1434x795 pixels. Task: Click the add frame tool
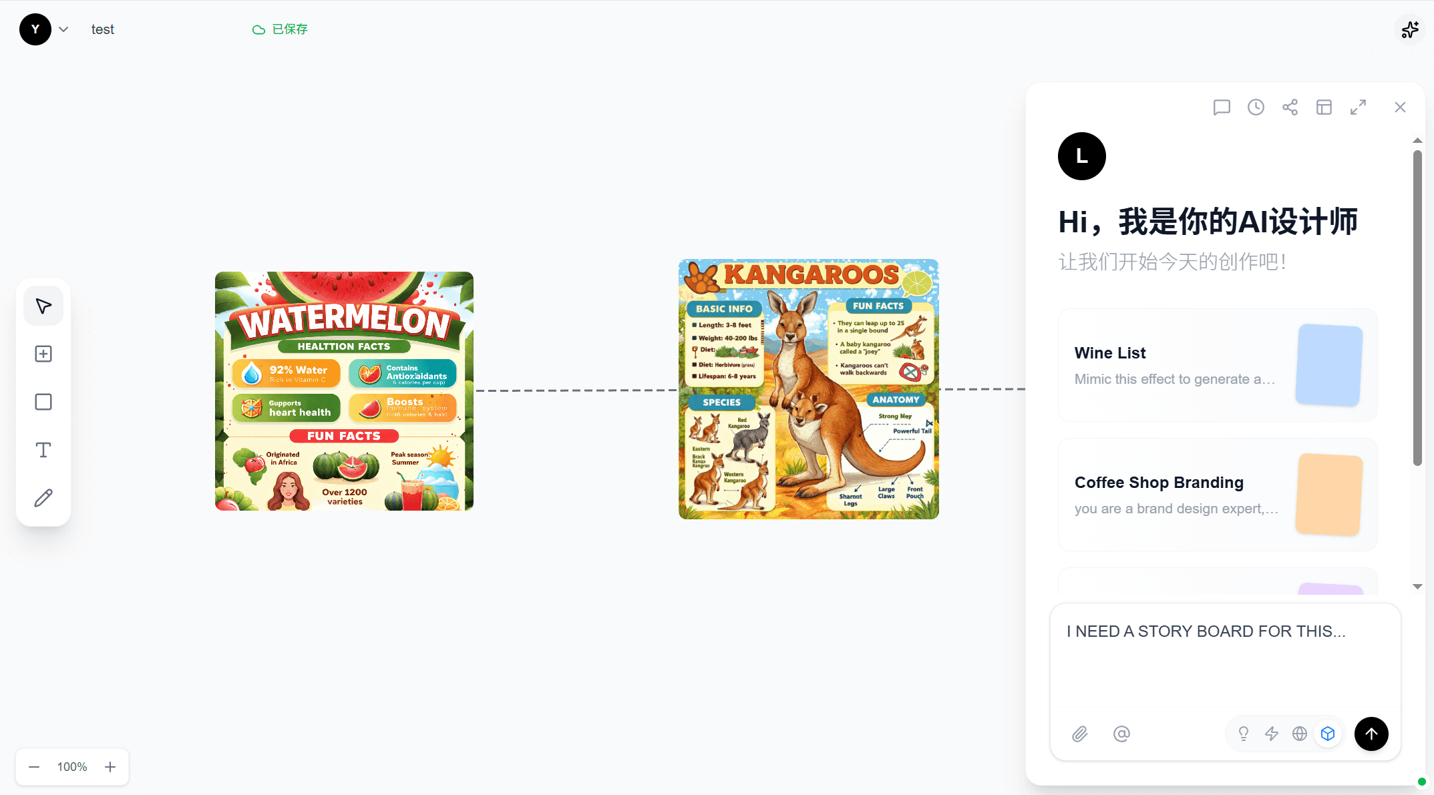pos(43,354)
